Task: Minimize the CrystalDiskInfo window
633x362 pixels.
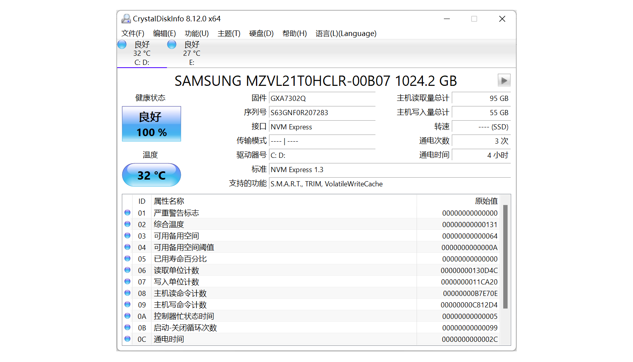Action: pos(447,19)
